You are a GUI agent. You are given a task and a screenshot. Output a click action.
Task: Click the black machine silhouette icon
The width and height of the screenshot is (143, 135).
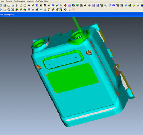pyautogui.click(x=85, y=5)
